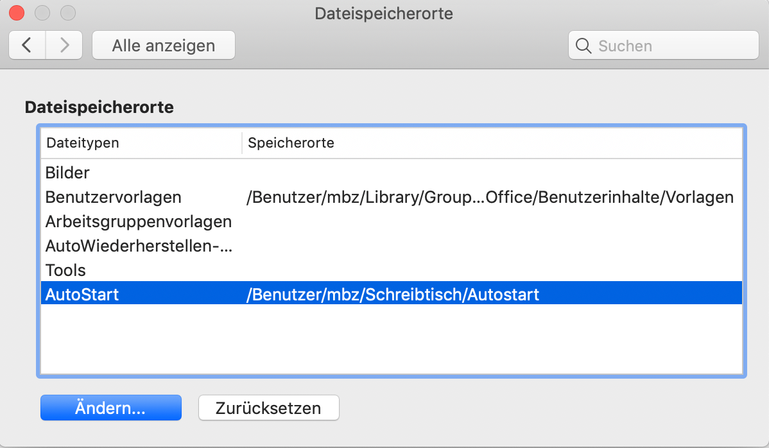Go forward with the right chevron
The image size is (769, 448).
64,45
